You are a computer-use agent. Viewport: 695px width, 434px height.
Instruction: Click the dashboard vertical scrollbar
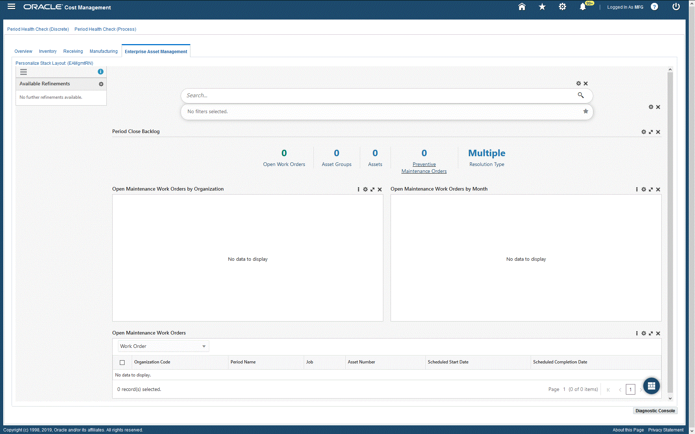pyautogui.click(x=670, y=231)
